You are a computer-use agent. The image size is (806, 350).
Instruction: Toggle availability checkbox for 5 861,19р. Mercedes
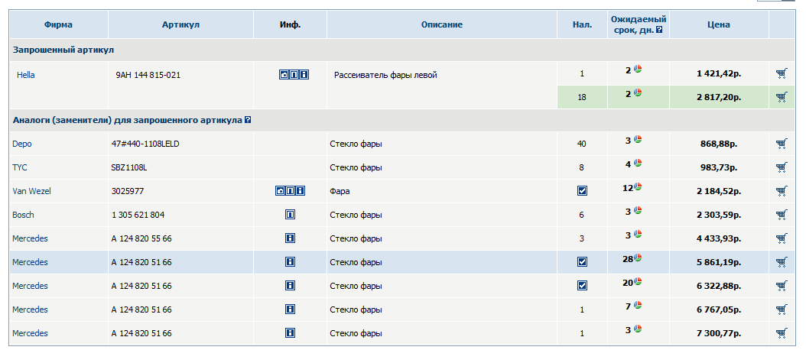(582, 262)
